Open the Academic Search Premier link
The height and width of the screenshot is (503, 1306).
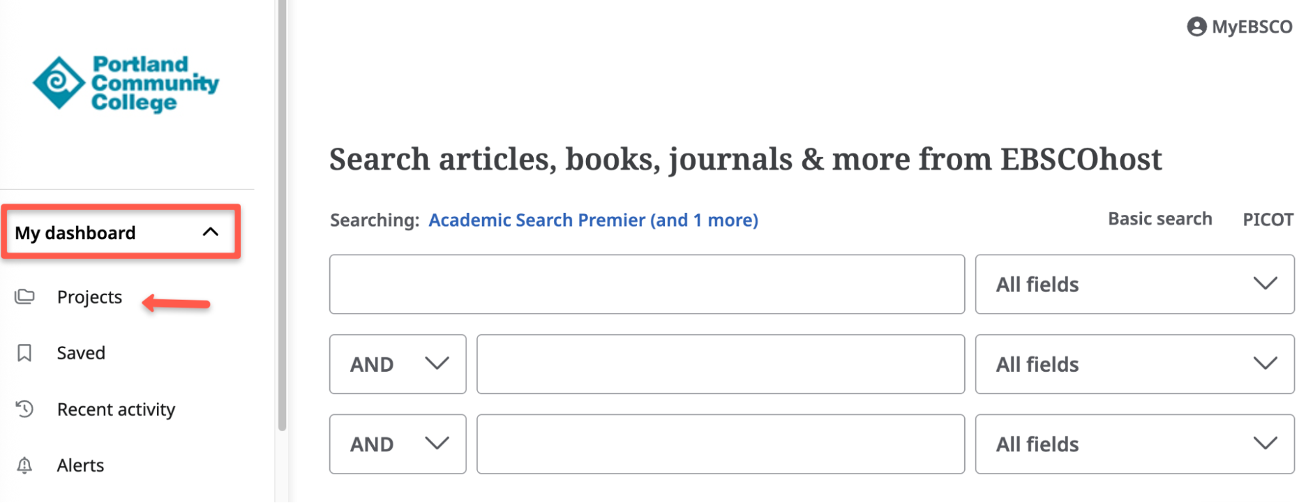(593, 220)
